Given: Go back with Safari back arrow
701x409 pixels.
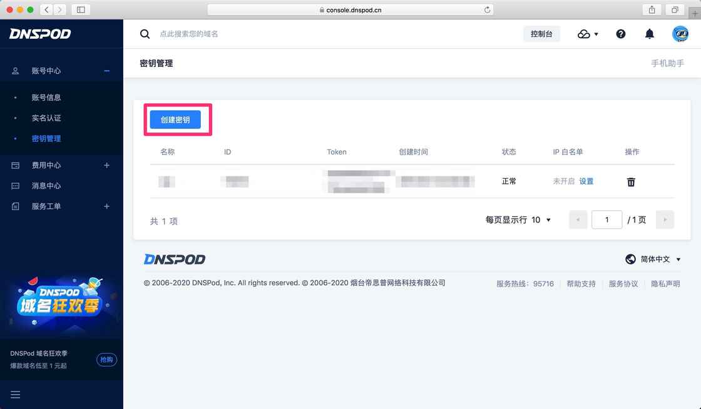Looking at the screenshot, I should [x=47, y=9].
